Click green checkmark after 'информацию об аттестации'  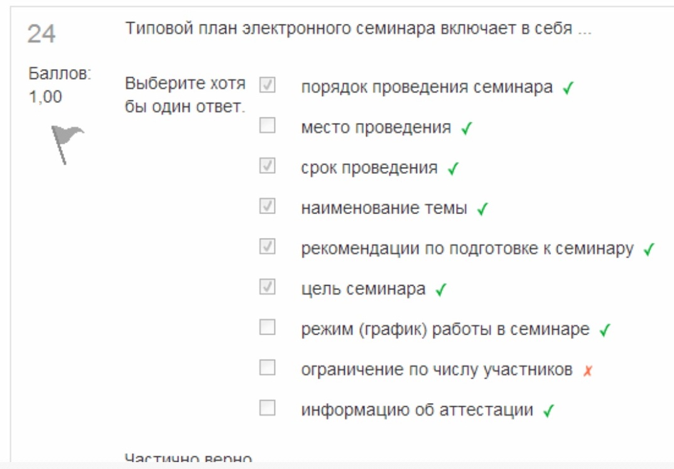click(x=549, y=411)
